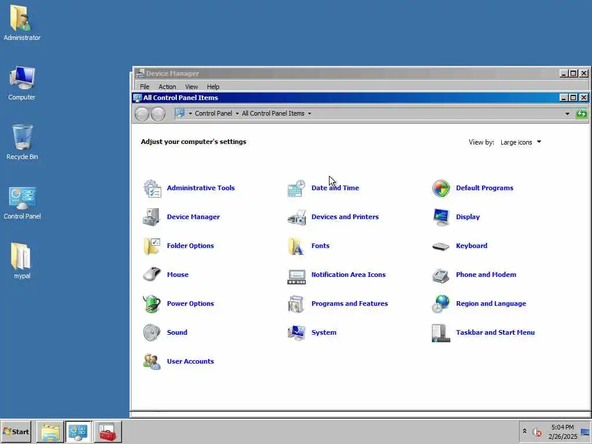The height and width of the screenshot is (444, 592).
Task: Select the mypal folder on desktop
Action: [x=22, y=261]
